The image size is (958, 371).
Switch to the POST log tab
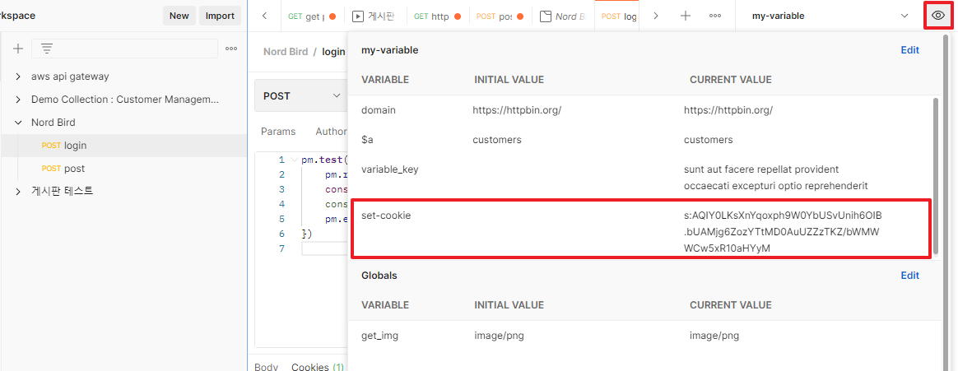pos(617,16)
